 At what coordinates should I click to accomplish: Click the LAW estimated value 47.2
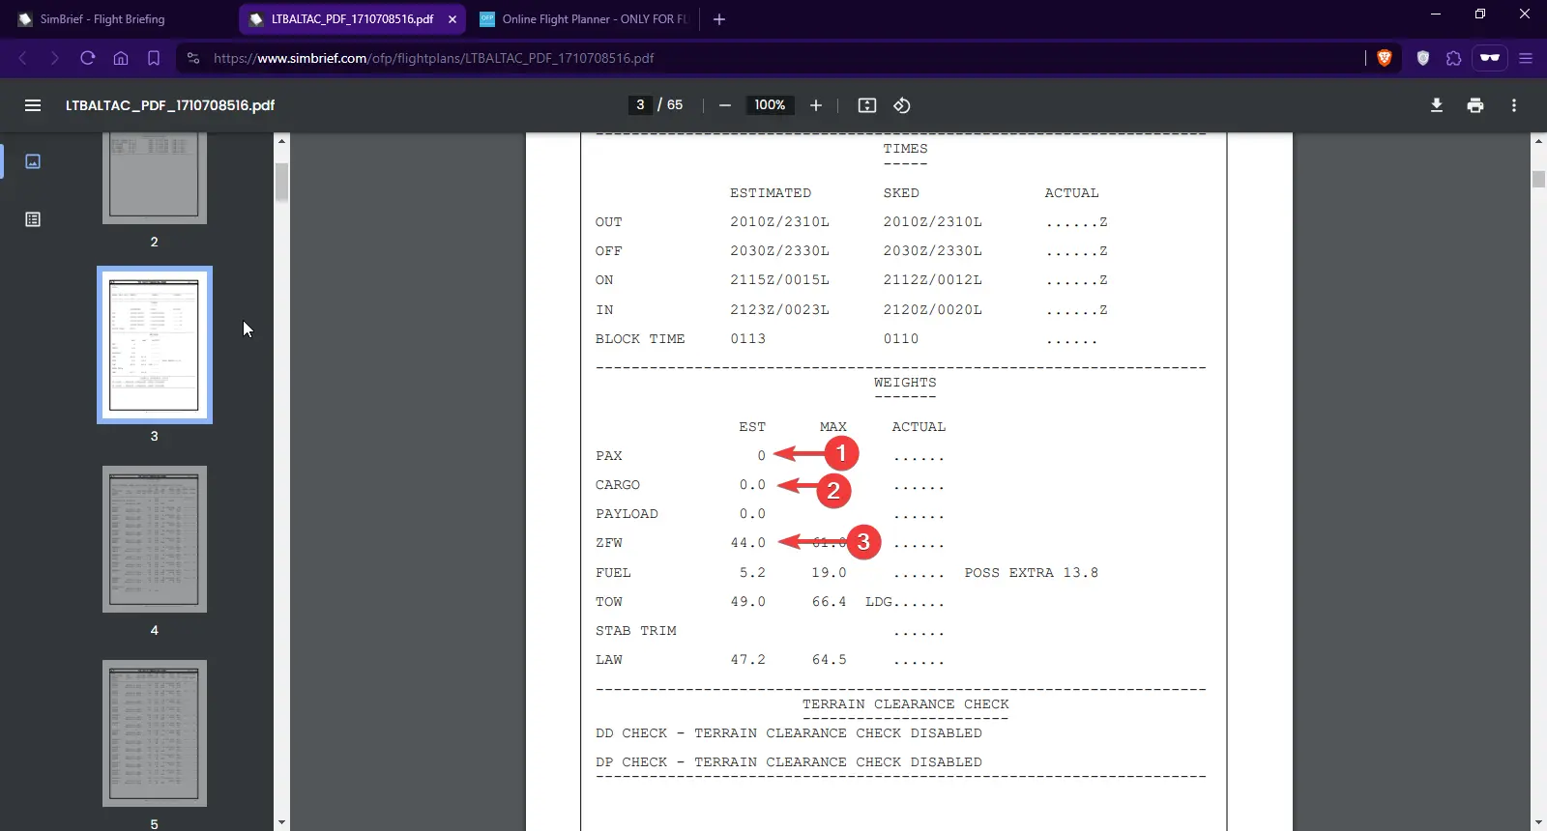(748, 660)
